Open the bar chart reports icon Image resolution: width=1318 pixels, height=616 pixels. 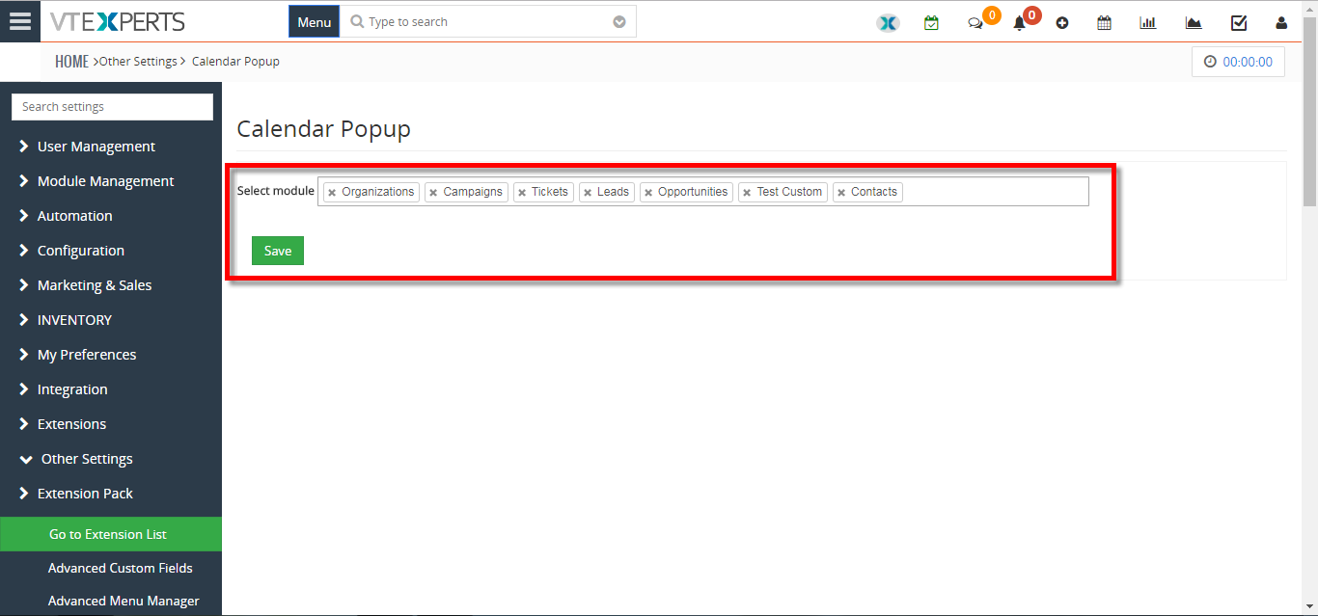1147,22
